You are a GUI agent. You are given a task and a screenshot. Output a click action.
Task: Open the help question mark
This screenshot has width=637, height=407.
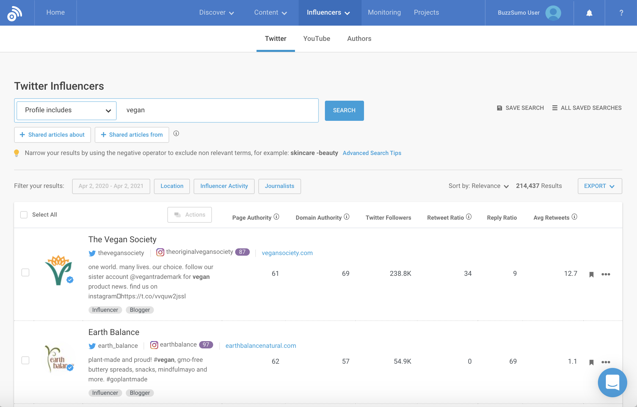click(621, 13)
